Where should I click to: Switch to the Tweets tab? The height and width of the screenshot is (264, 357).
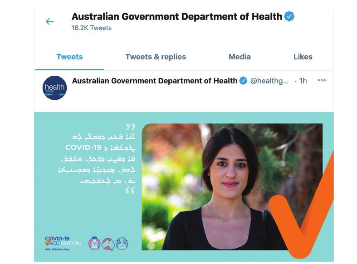69,57
